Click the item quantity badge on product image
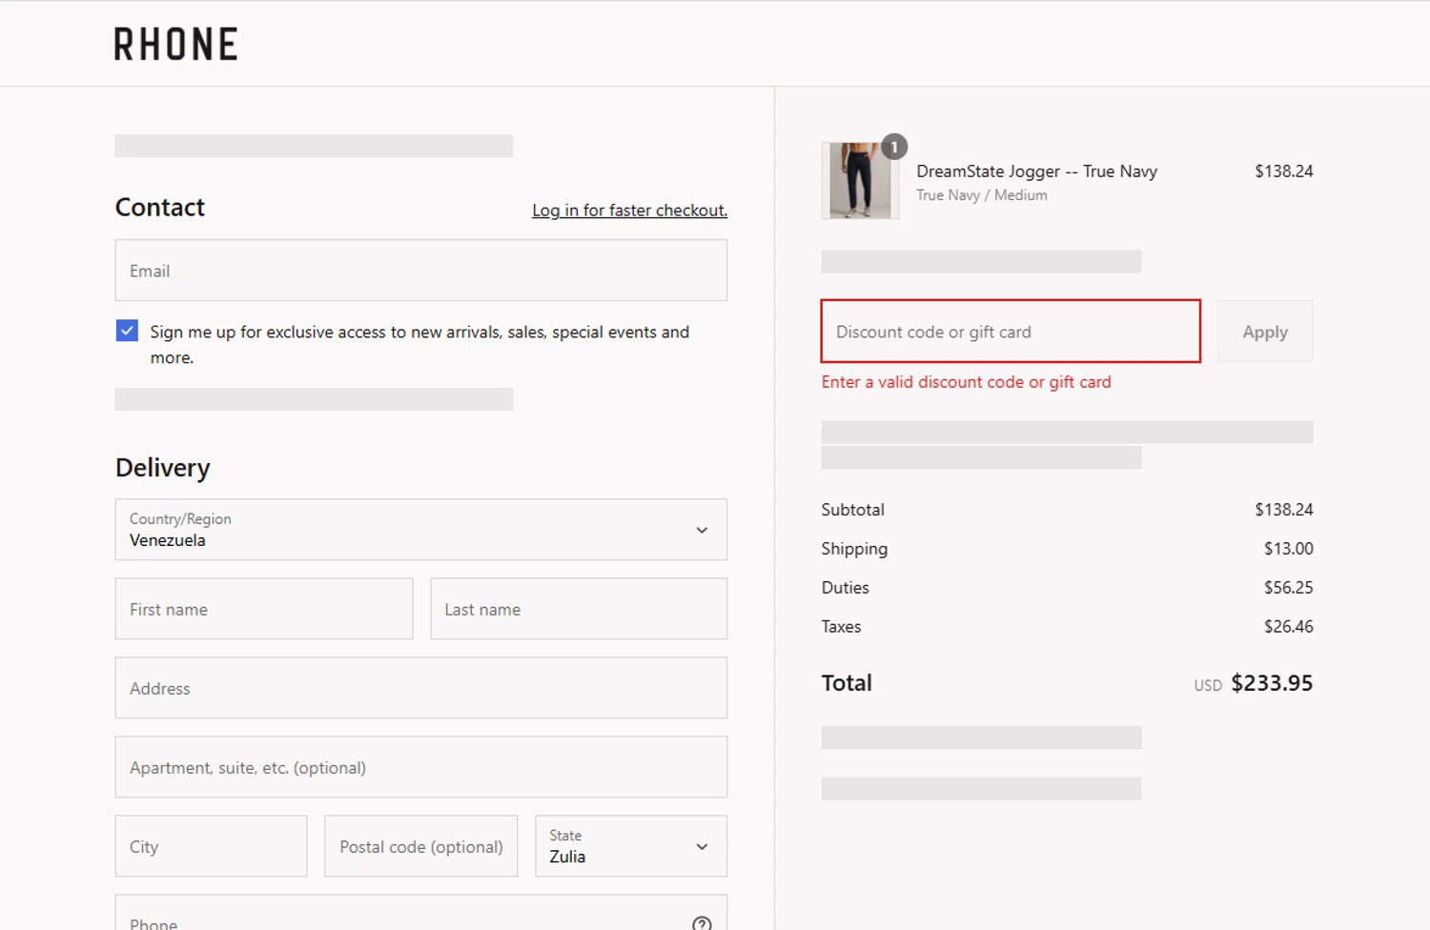 894,147
